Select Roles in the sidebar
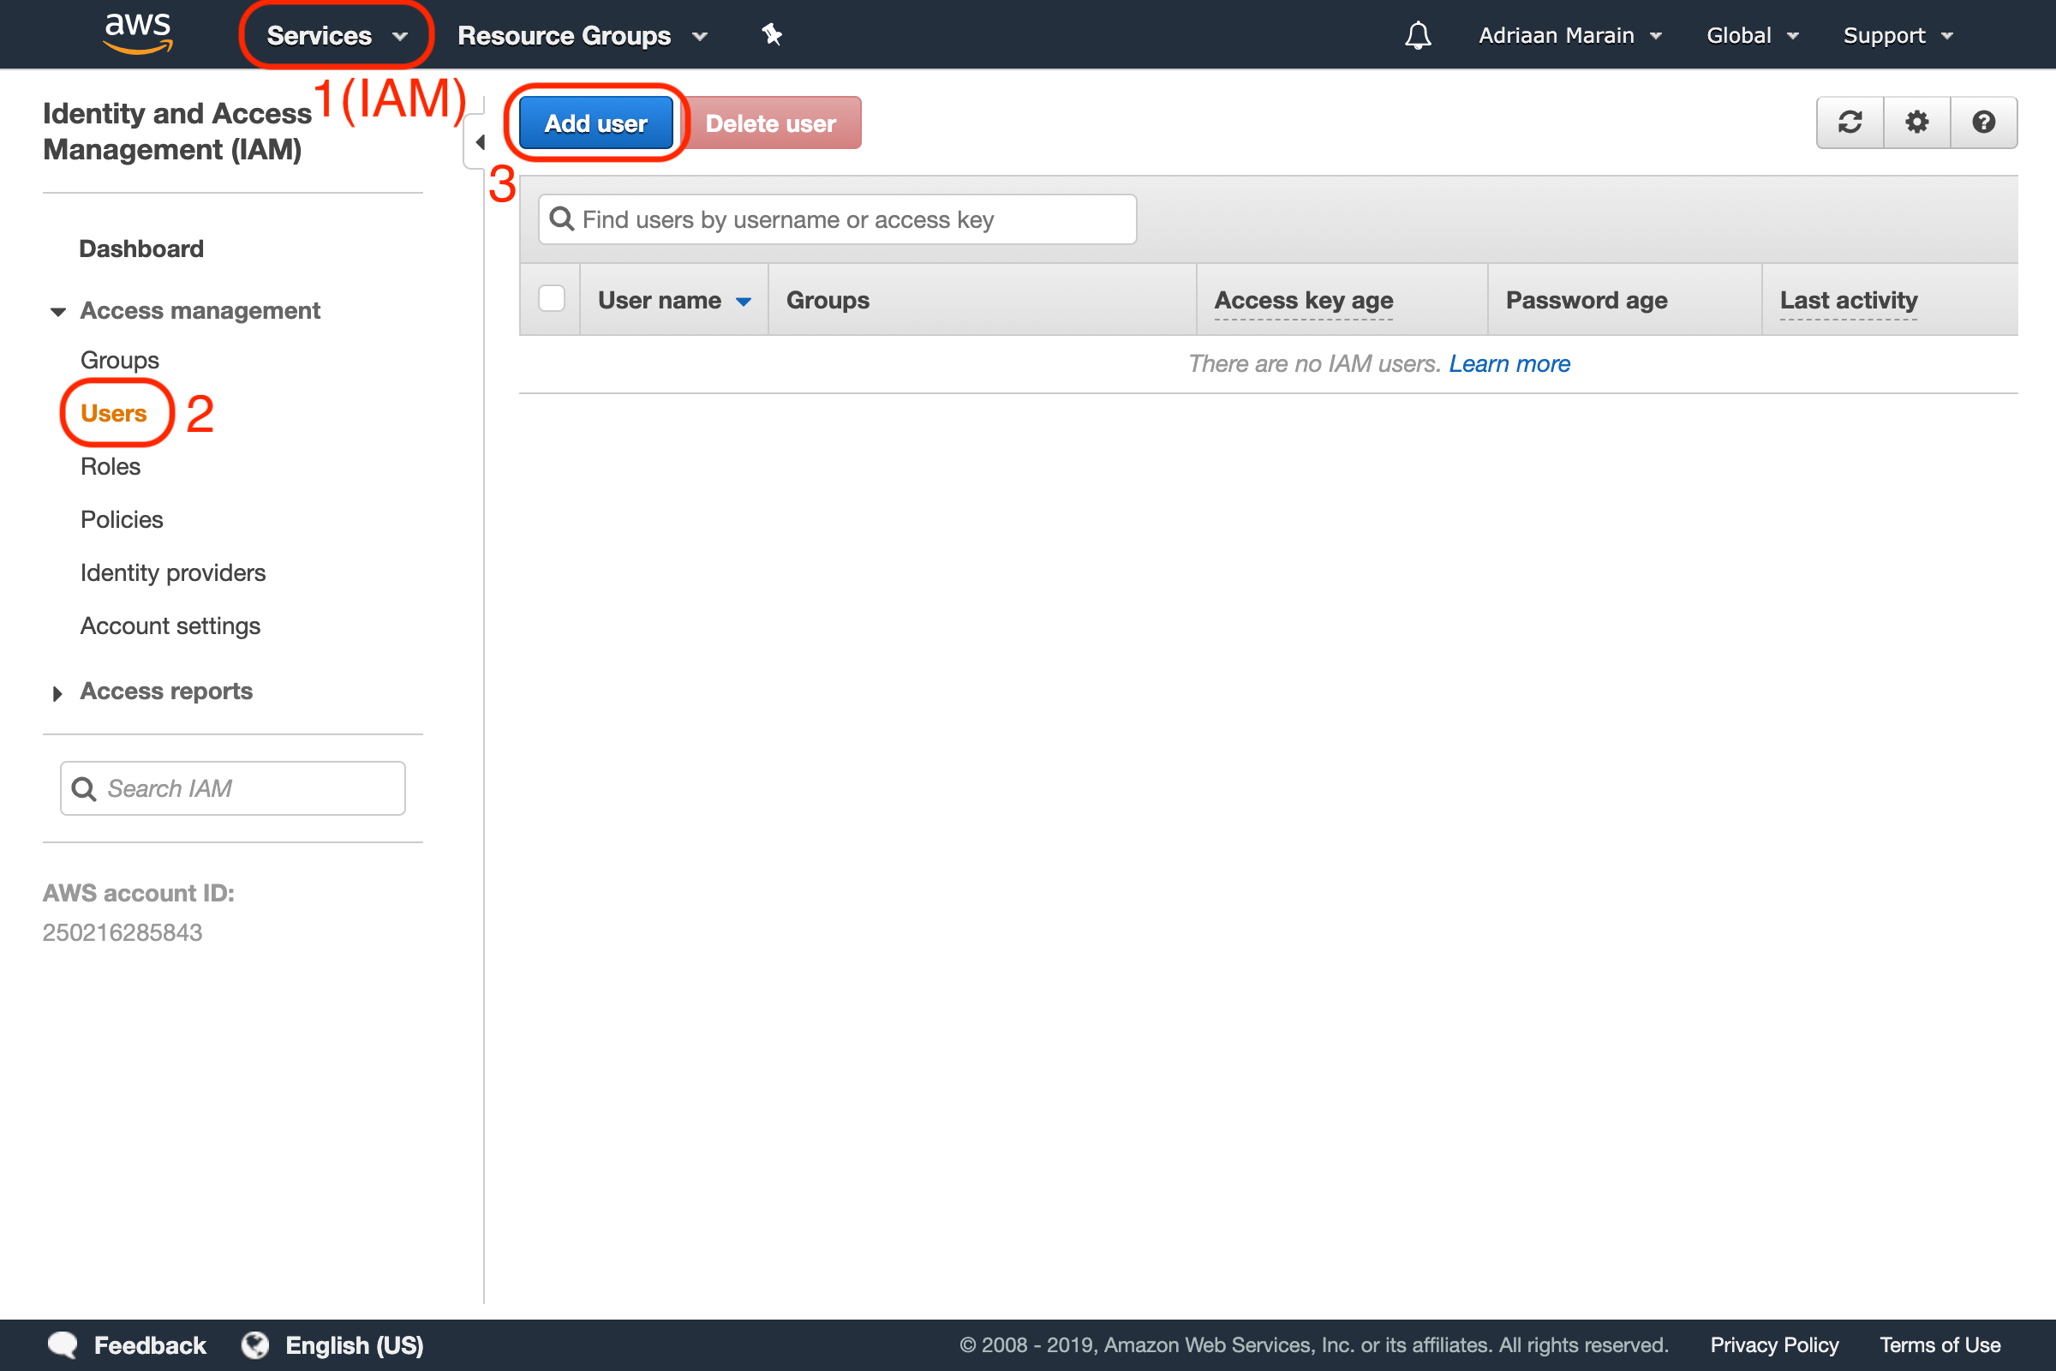2056x1371 pixels. point(111,466)
